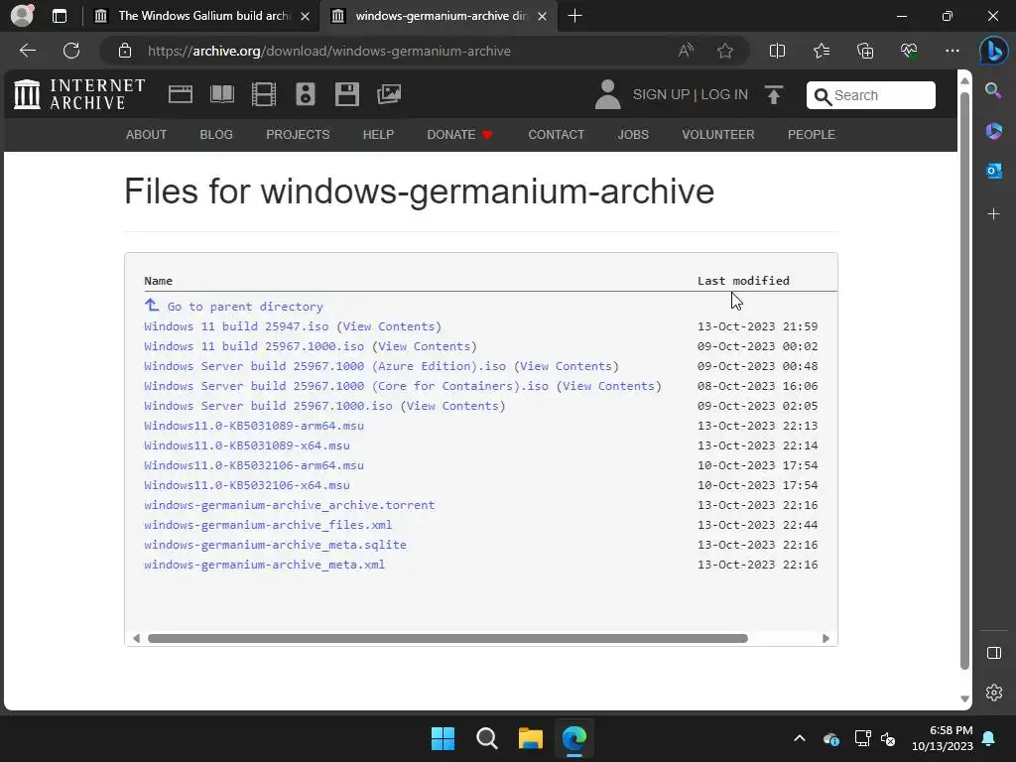Open the VOLUNTEER menu item

(718, 134)
